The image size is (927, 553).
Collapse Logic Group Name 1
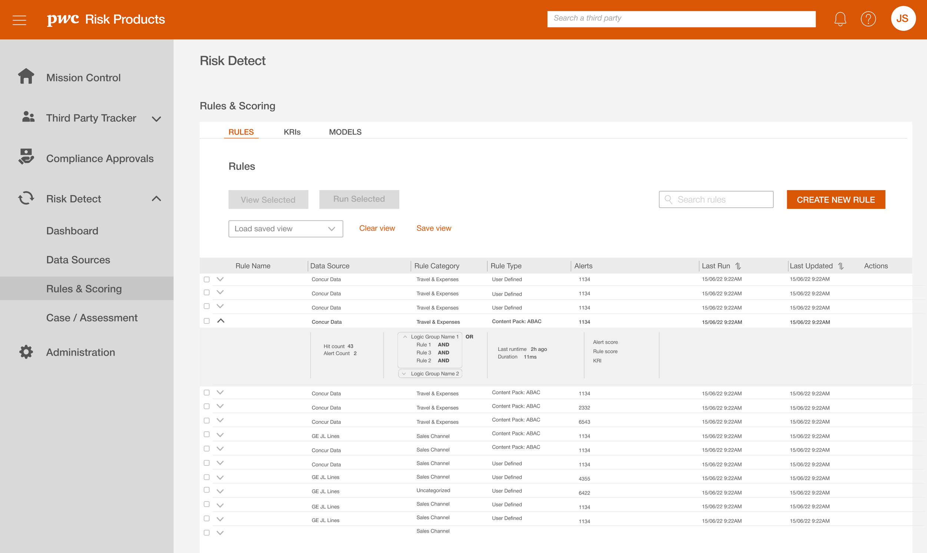(x=405, y=336)
